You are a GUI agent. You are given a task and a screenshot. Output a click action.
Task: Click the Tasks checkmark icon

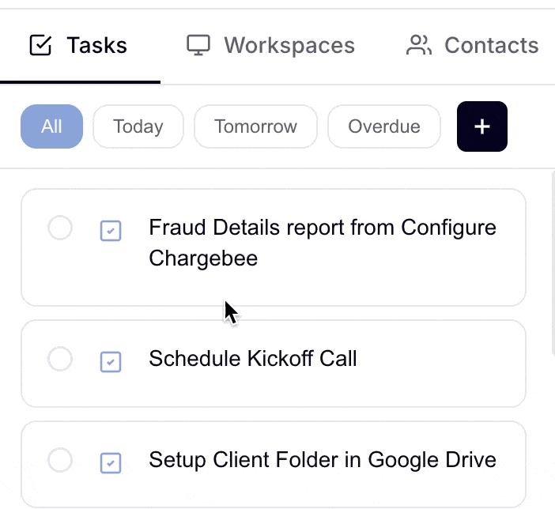coord(40,45)
